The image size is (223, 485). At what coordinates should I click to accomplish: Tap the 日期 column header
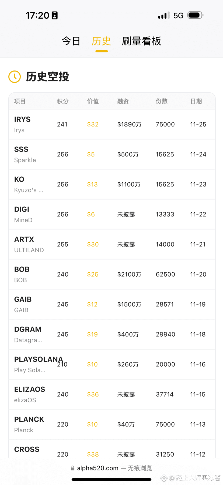coord(196,101)
